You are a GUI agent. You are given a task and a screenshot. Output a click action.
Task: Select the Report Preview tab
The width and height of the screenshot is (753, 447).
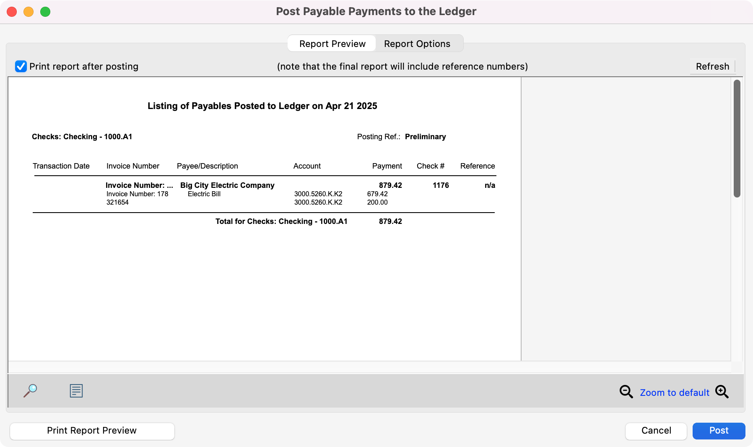[x=332, y=44]
